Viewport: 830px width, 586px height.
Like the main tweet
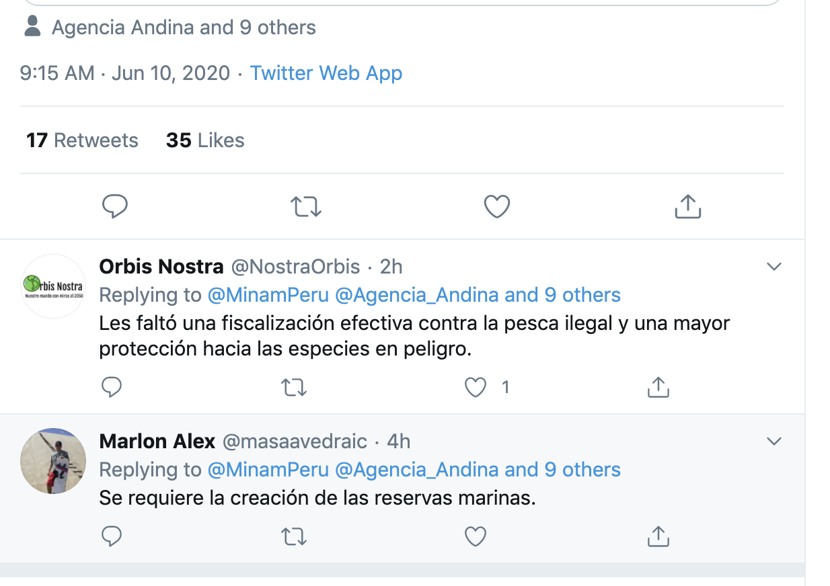tap(497, 206)
